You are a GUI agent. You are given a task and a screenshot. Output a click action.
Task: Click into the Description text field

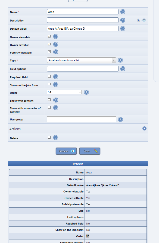(83, 20)
